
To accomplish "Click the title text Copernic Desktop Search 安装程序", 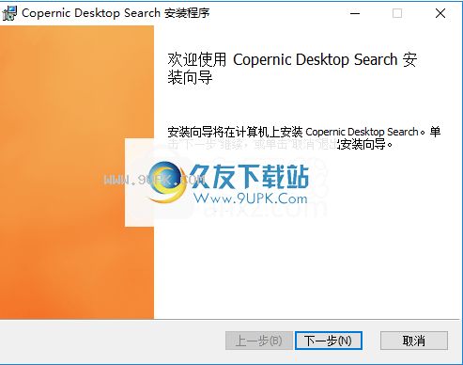I will pos(116,13).
